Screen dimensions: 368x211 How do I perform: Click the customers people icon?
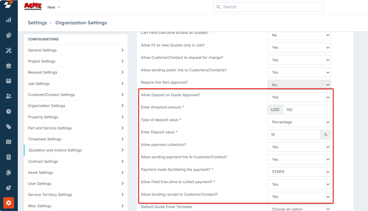[9, 96]
